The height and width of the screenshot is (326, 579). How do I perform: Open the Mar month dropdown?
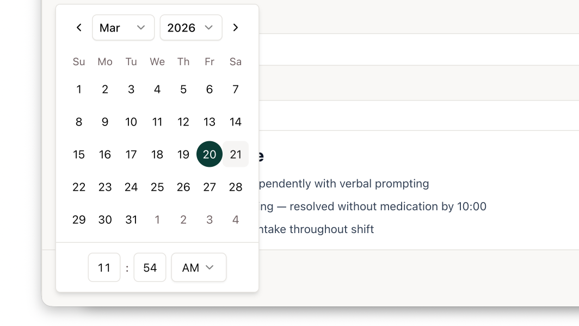(123, 28)
